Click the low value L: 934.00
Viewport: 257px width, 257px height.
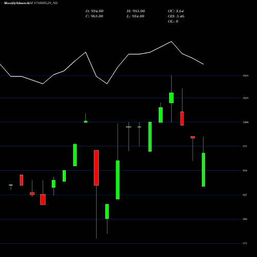[x=135, y=16]
